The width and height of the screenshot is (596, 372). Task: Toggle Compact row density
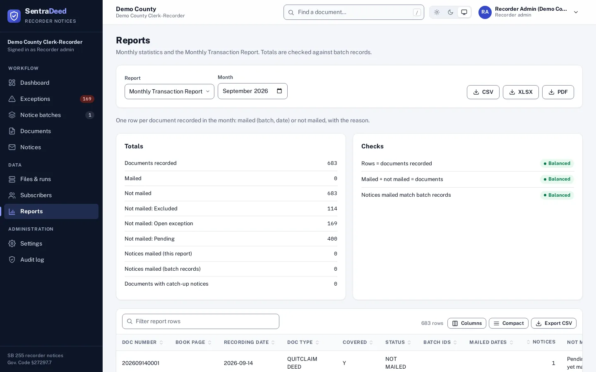(509, 323)
